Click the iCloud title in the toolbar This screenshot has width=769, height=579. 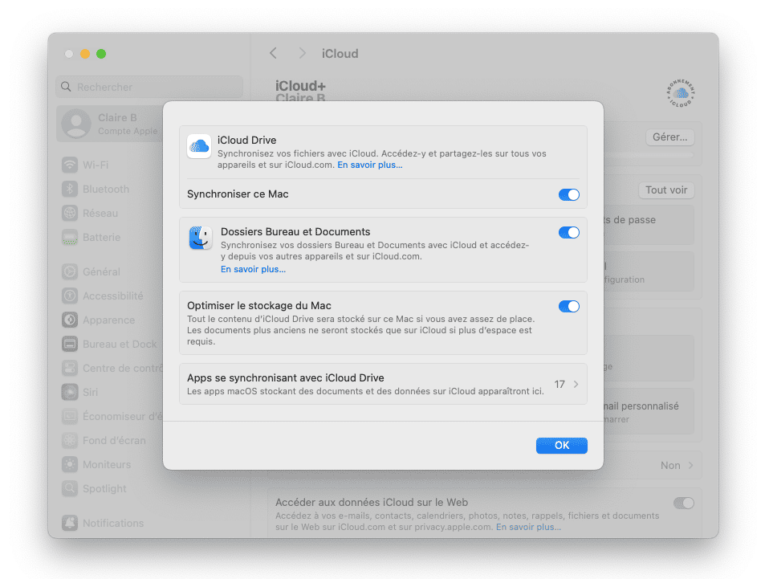340,54
